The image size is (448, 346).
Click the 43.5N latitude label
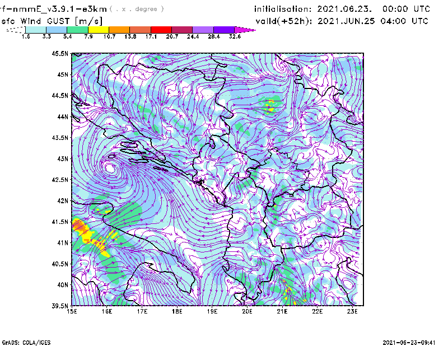click(60, 138)
